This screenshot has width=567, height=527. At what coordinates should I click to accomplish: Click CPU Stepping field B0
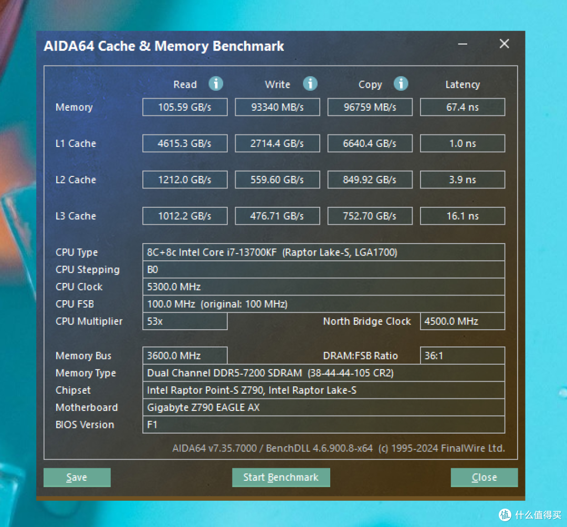tap(323, 270)
